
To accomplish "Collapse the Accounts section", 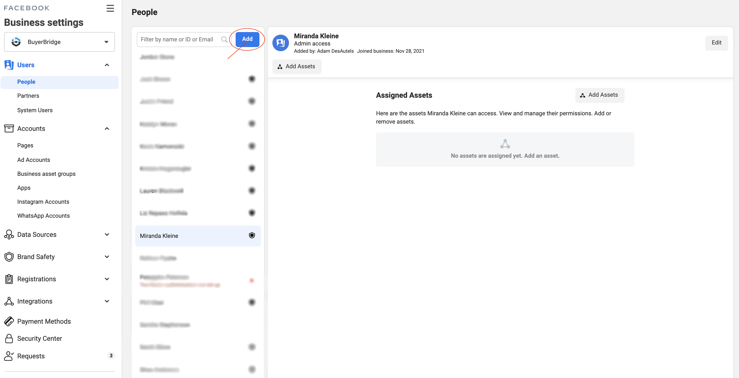I will (x=107, y=128).
